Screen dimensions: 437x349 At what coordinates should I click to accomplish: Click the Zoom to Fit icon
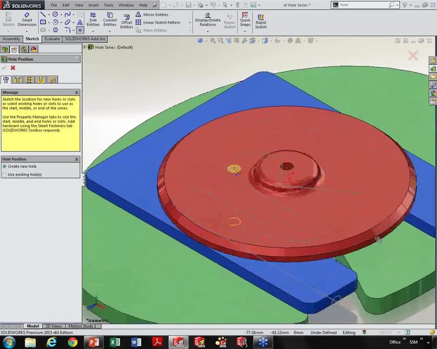pos(212,41)
